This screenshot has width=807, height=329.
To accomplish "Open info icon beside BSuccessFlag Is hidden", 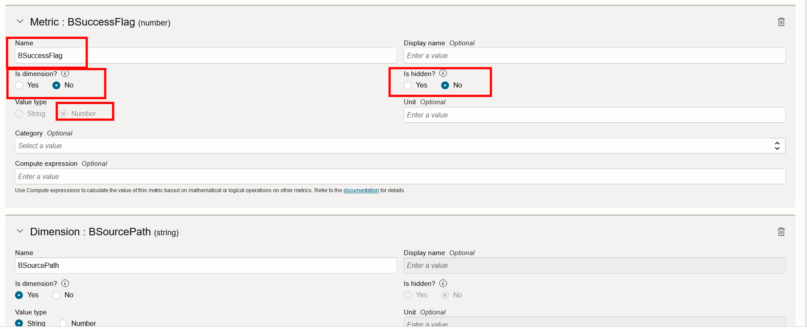I will click(x=443, y=73).
